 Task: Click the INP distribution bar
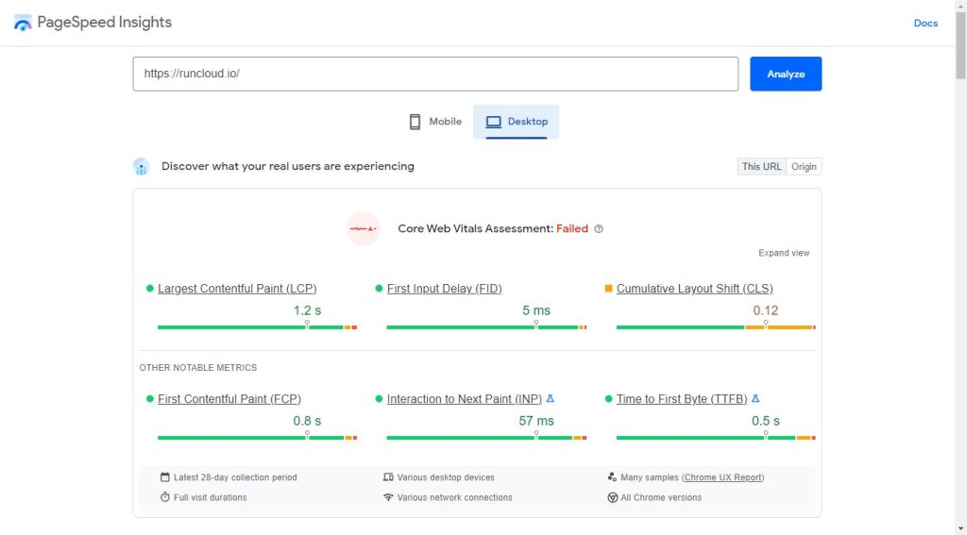point(486,438)
